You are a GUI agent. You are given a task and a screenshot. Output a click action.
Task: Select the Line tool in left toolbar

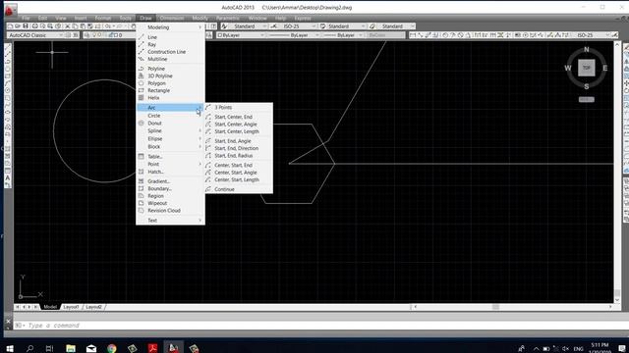pos(8,47)
